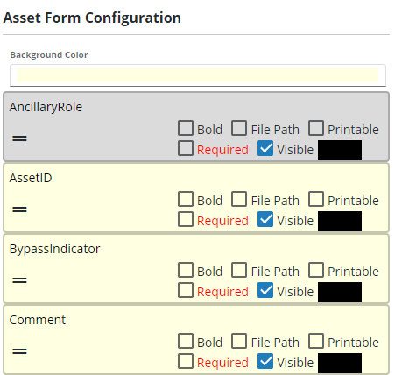Mark Comment field as Required
The width and height of the screenshot is (395, 375).
(x=186, y=361)
